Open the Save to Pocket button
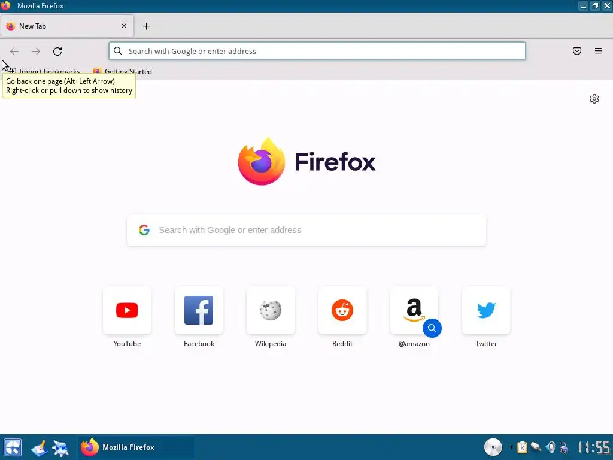Image resolution: width=613 pixels, height=460 pixels. [x=576, y=51]
